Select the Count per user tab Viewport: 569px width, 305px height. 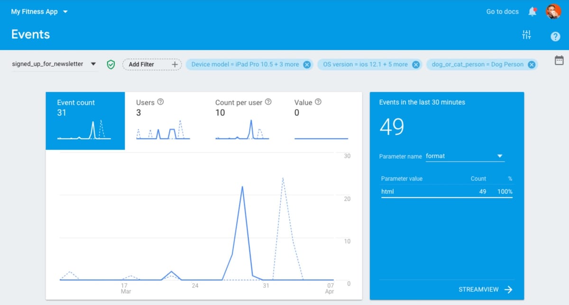pyautogui.click(x=244, y=121)
